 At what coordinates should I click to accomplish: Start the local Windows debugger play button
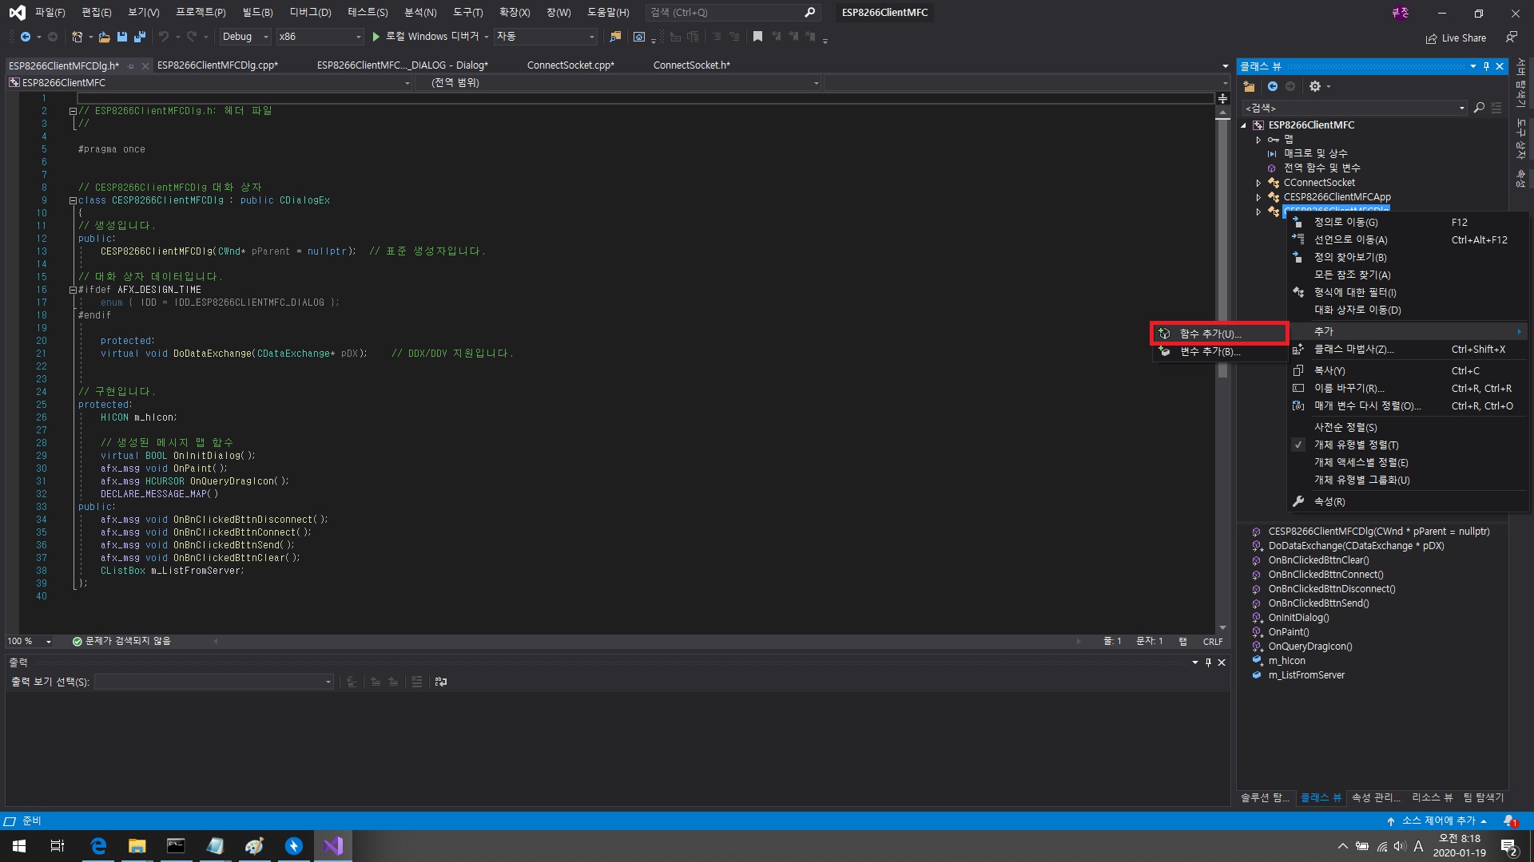tap(376, 37)
